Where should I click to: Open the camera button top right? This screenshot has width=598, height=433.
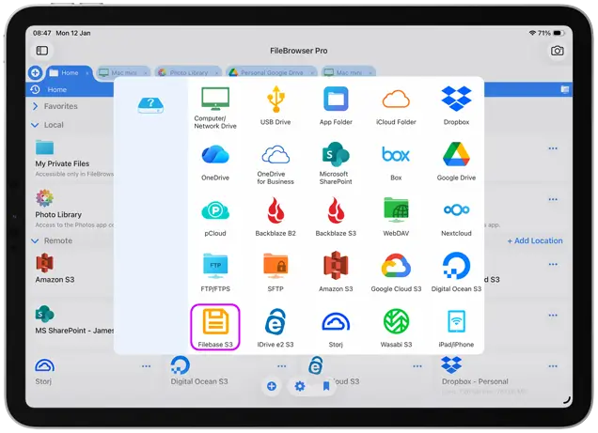click(x=558, y=51)
